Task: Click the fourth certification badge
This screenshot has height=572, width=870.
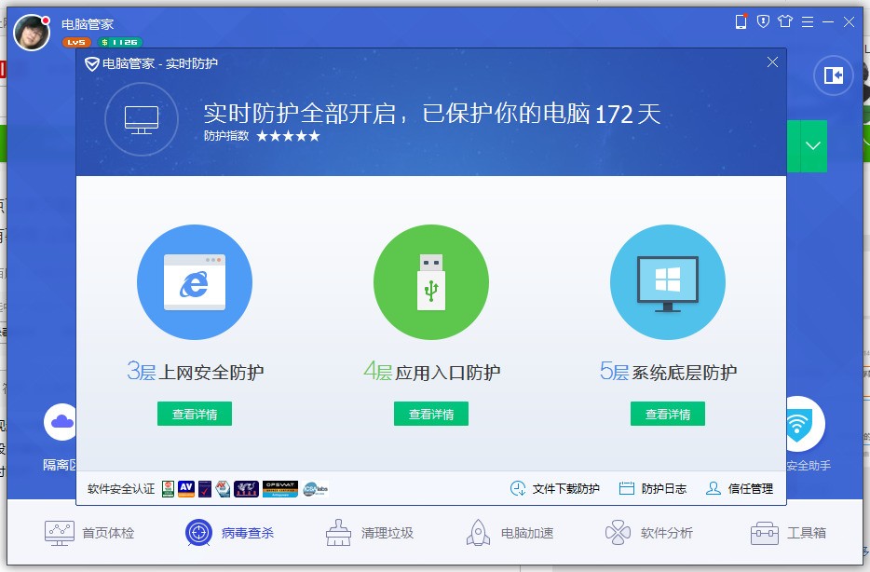Action: tap(223, 489)
